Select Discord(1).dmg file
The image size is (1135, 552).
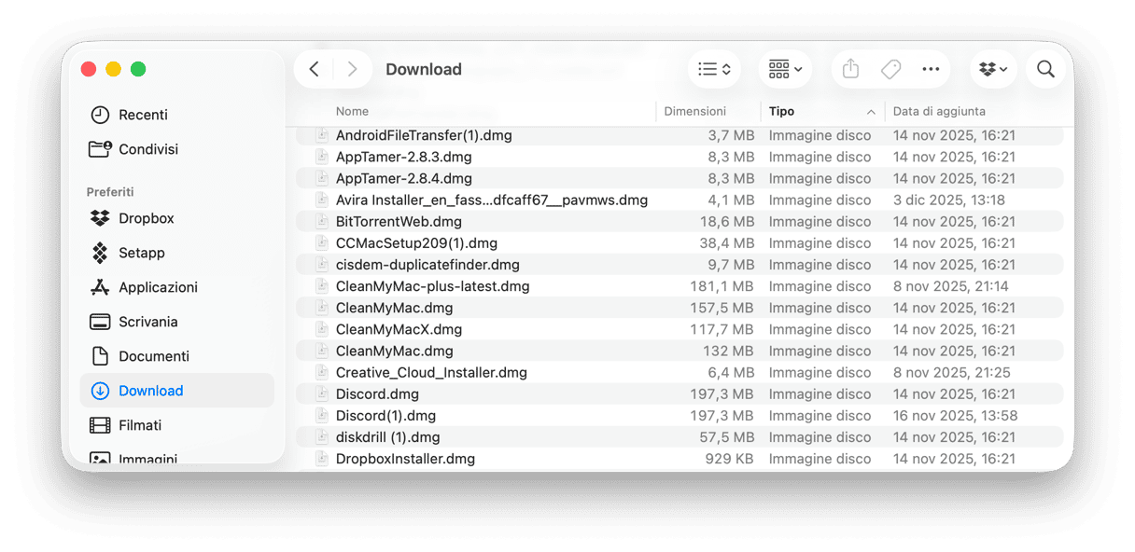[680, 415]
